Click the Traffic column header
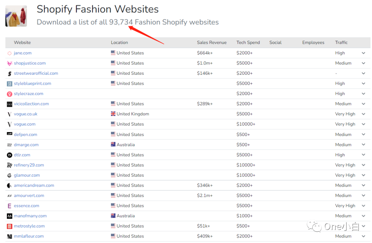372x243 pixels. (x=341, y=43)
